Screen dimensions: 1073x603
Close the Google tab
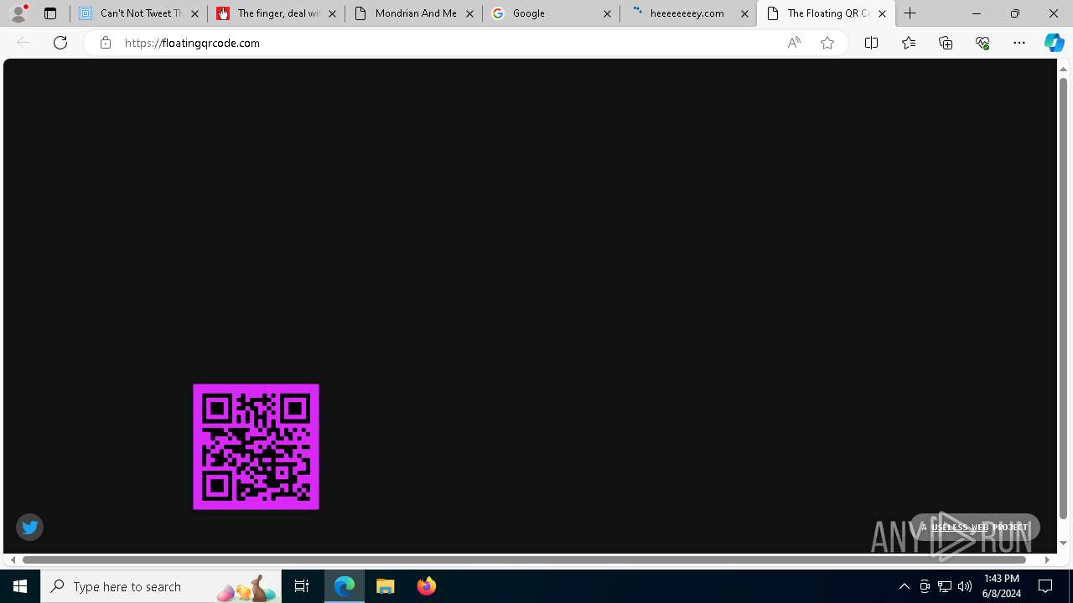tap(607, 13)
